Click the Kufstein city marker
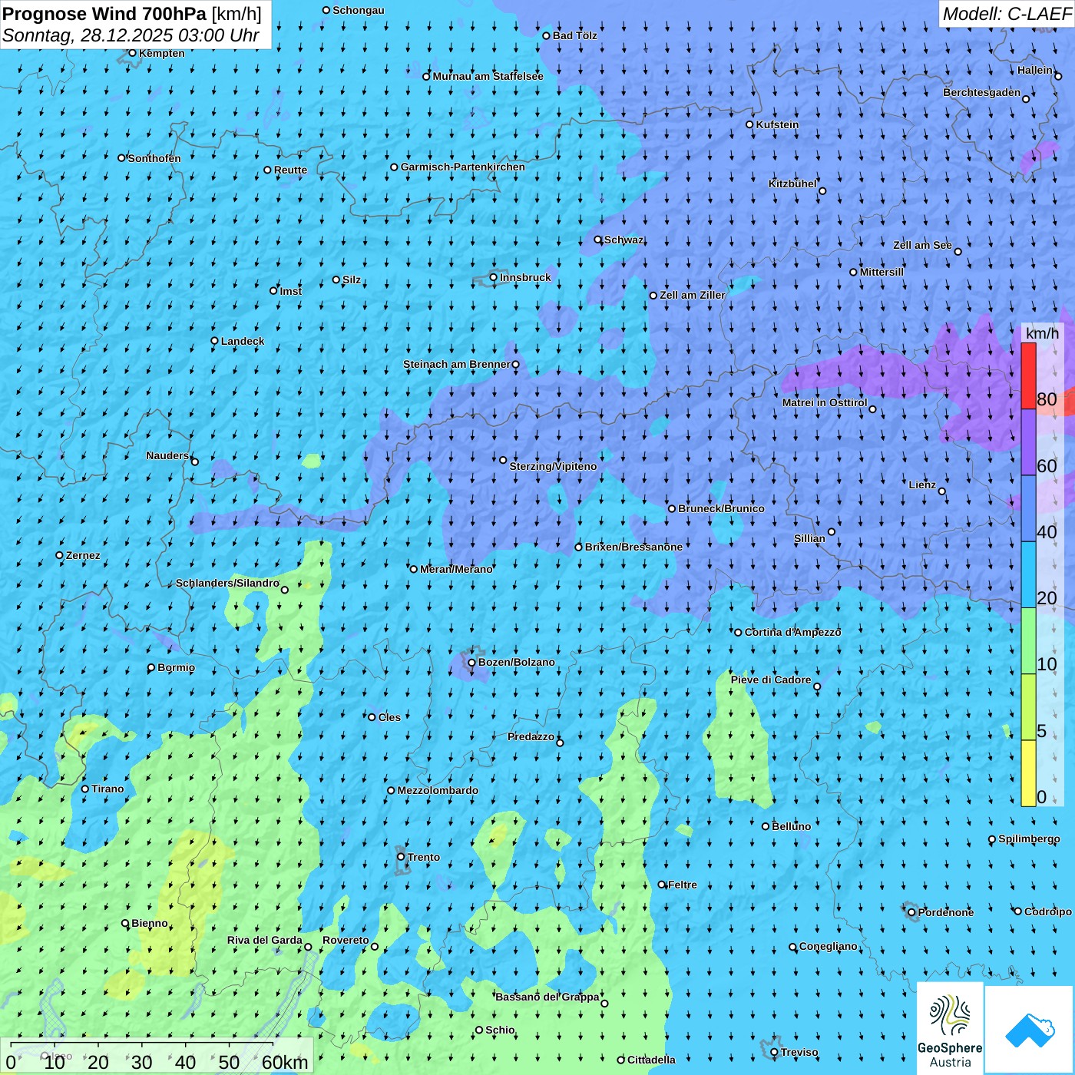Screen dimensions: 1075x1075 (x=750, y=124)
